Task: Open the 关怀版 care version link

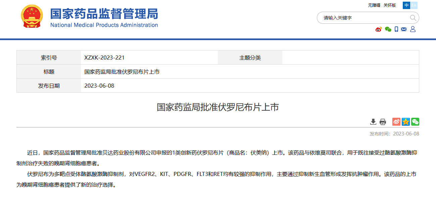Action: click(x=390, y=5)
